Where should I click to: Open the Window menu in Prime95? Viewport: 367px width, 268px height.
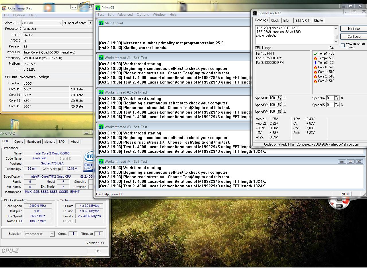click(x=159, y=15)
